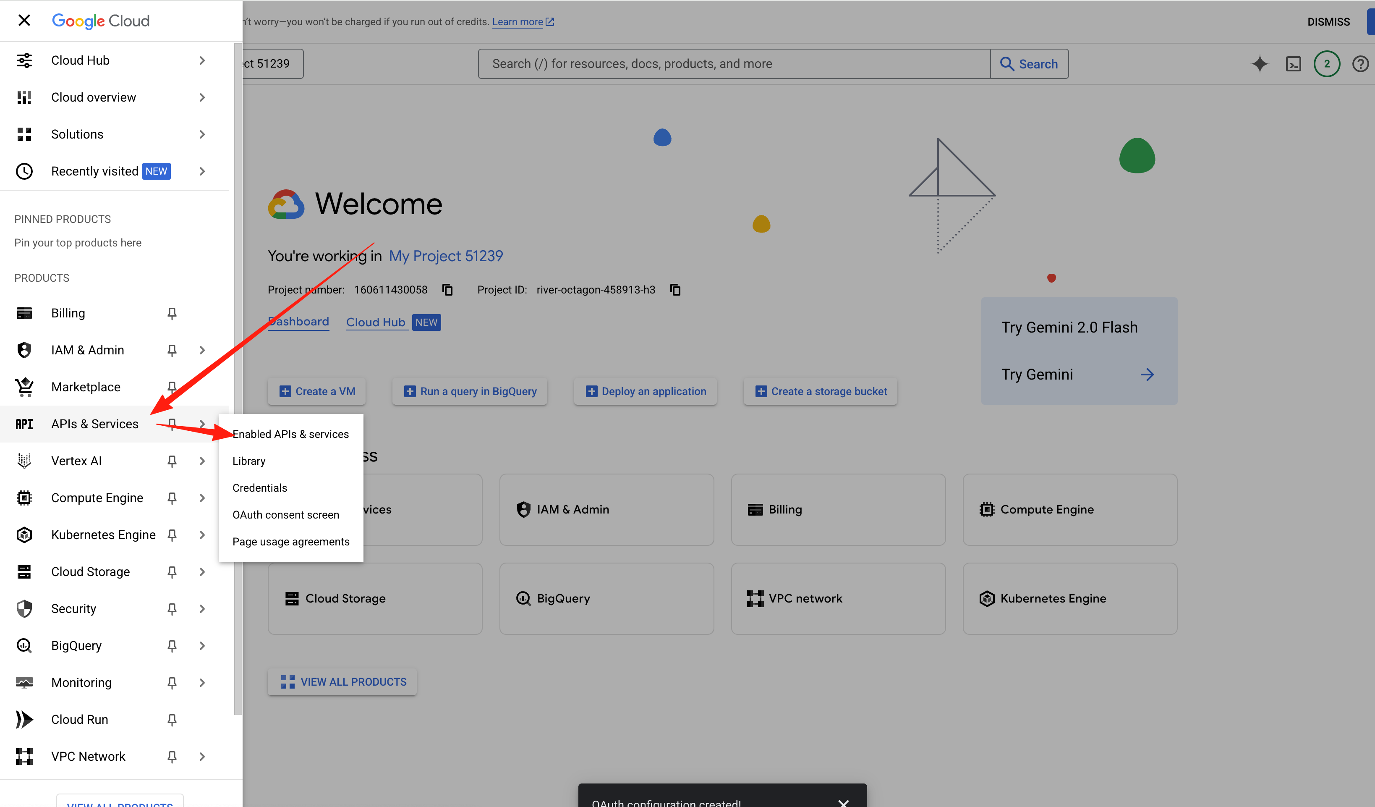
Task: Expand the Vertex AI submenu chevron
Action: coord(202,461)
